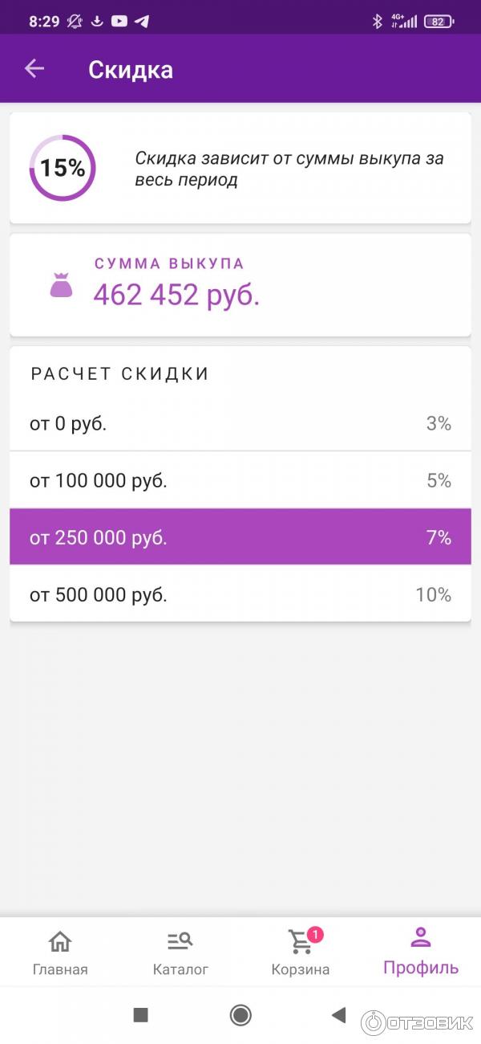Screen dimensions: 481x1044
Task: Tap the Telegram notification icon
Action: [x=142, y=22]
